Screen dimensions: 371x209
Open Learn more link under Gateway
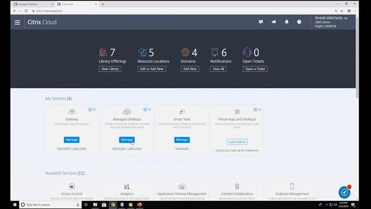click(79, 149)
